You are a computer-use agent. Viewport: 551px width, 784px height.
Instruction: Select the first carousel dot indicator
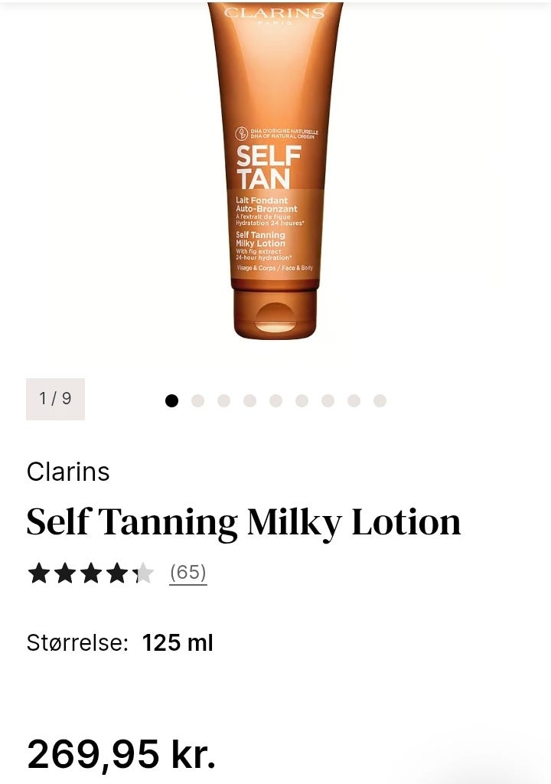(171, 400)
